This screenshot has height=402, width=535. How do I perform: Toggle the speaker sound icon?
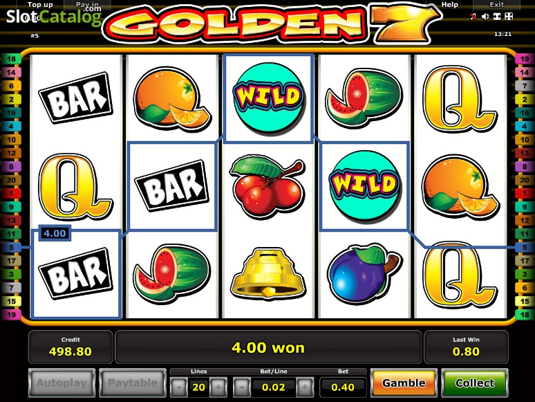click(485, 17)
